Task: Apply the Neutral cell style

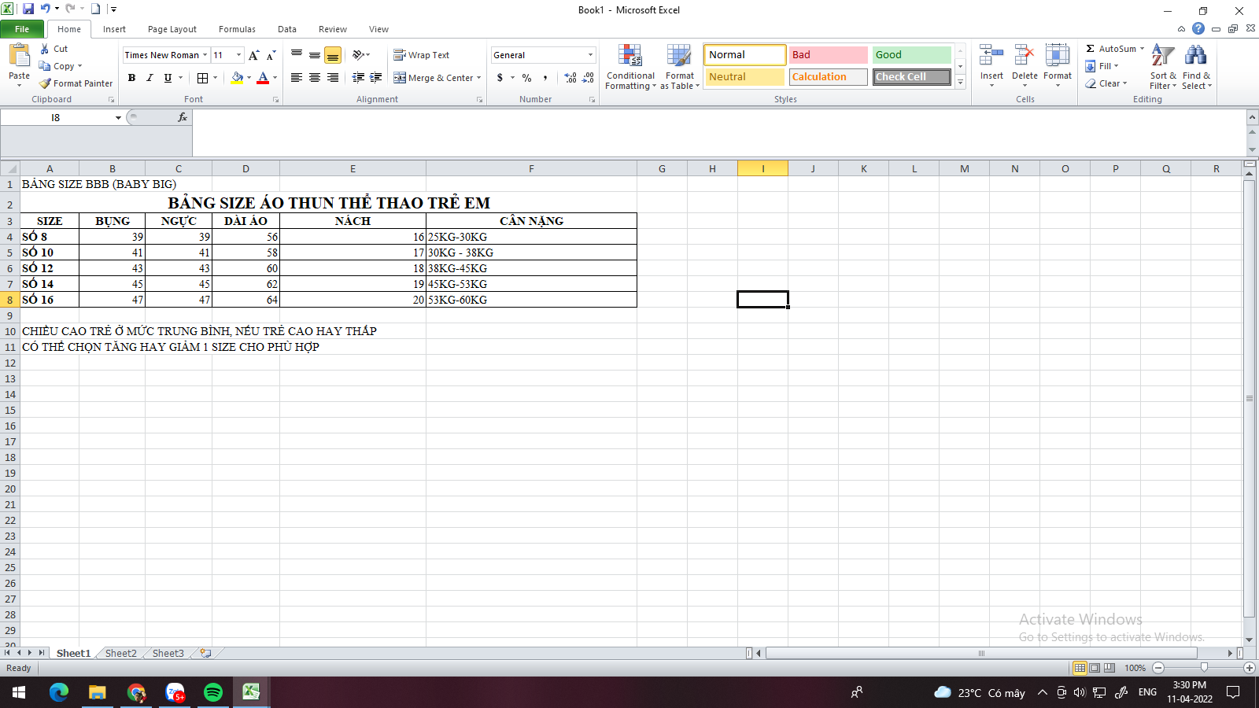Action: (744, 77)
